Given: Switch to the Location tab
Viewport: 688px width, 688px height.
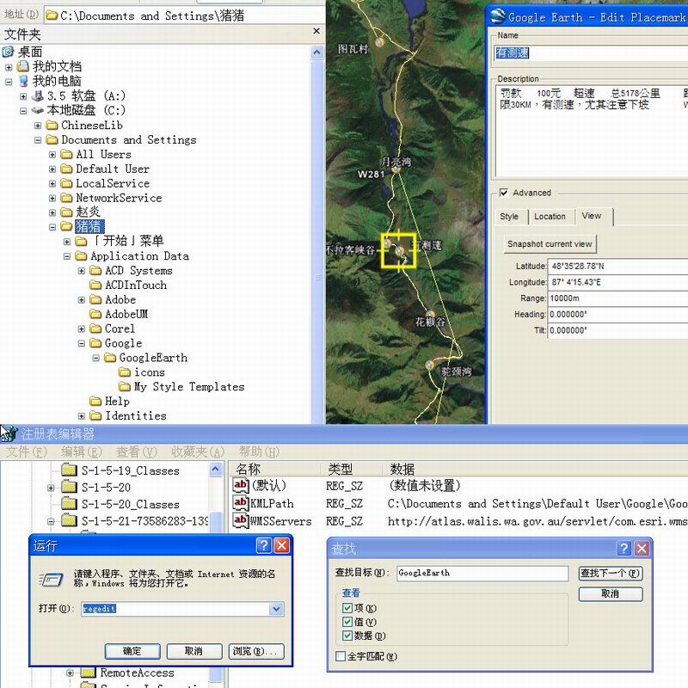Looking at the screenshot, I should tap(550, 217).
